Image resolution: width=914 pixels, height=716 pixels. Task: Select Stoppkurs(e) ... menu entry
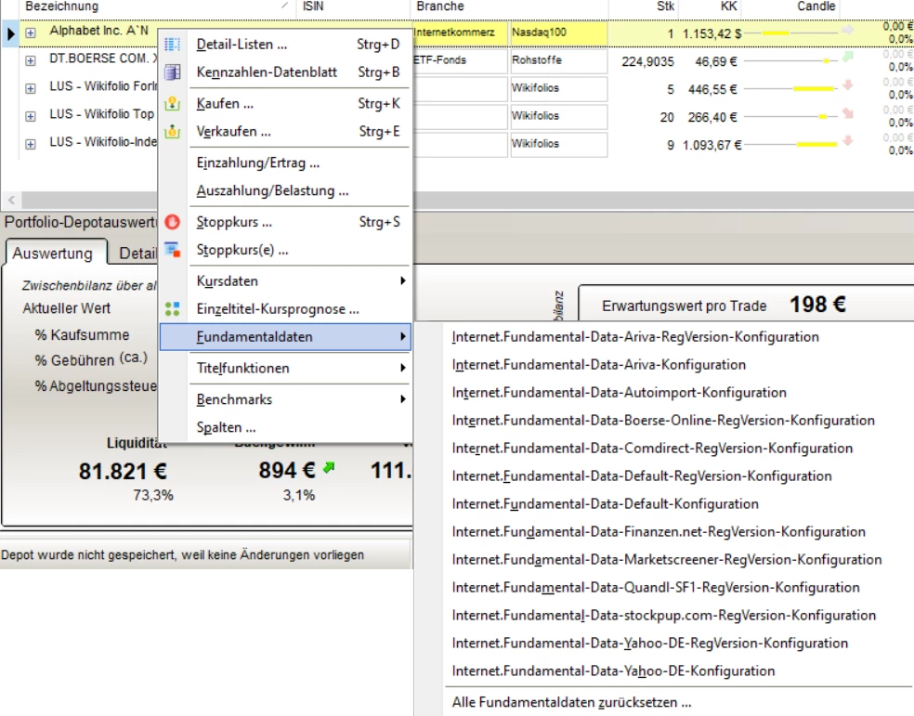click(x=285, y=250)
